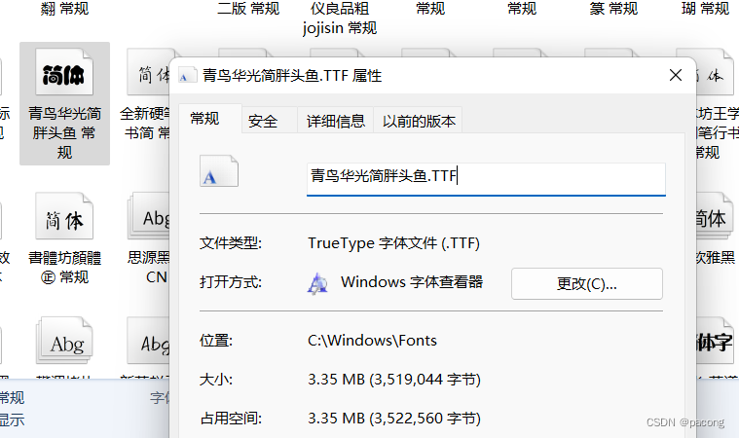Open the Abg font icon below 書體坊顏體
739x438 pixels.
point(64,341)
